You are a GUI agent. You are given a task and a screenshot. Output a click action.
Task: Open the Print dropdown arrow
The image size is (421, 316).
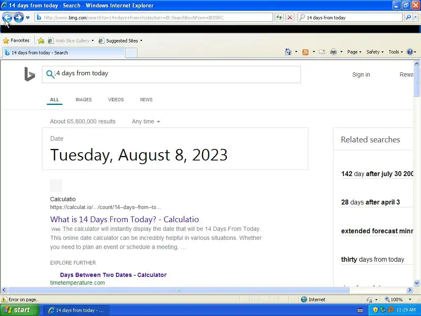coord(341,52)
